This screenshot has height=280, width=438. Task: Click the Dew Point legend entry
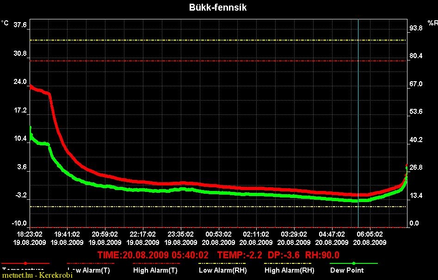[x=347, y=270]
